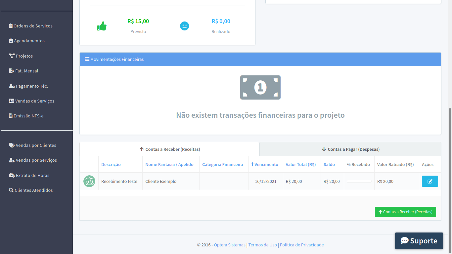This screenshot has height=254, width=452.
Task: Click the % Recebido progress bar
Action: pyautogui.click(x=359, y=181)
